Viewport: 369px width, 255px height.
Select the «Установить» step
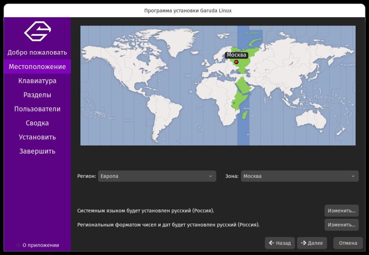point(37,137)
